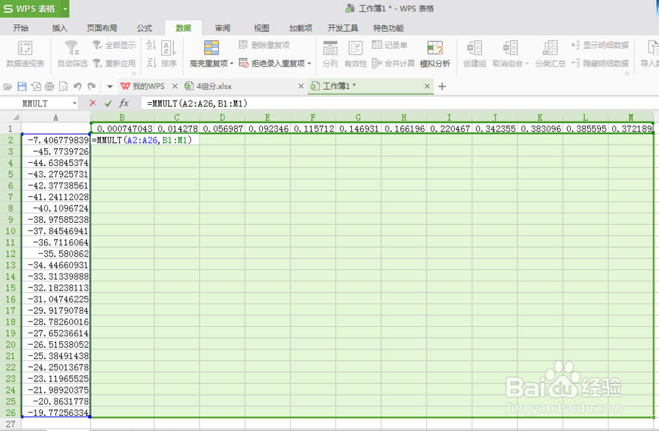The height and width of the screenshot is (431, 659).
Task: Select row 10 header
Action: pos(11,231)
